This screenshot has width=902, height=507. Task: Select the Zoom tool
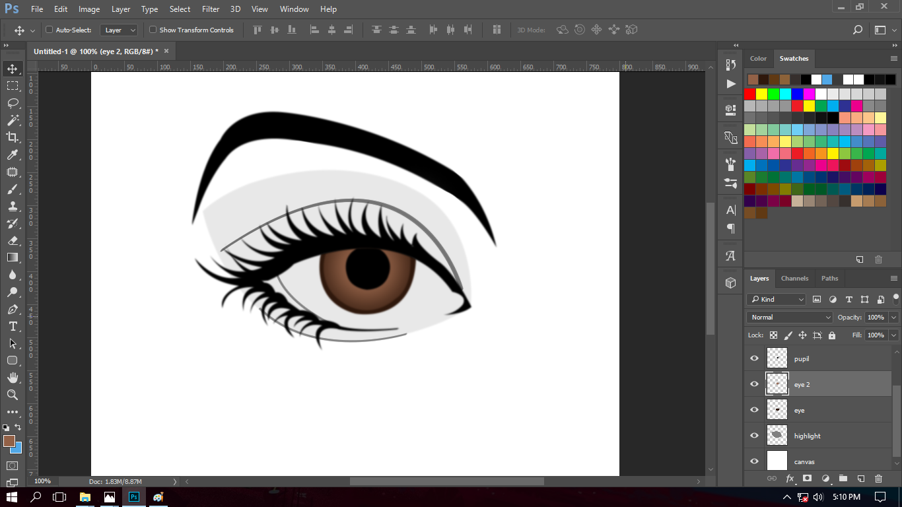(13, 395)
